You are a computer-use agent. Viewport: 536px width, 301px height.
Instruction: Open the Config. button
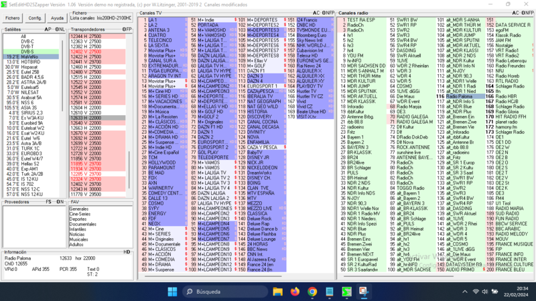[x=35, y=18]
